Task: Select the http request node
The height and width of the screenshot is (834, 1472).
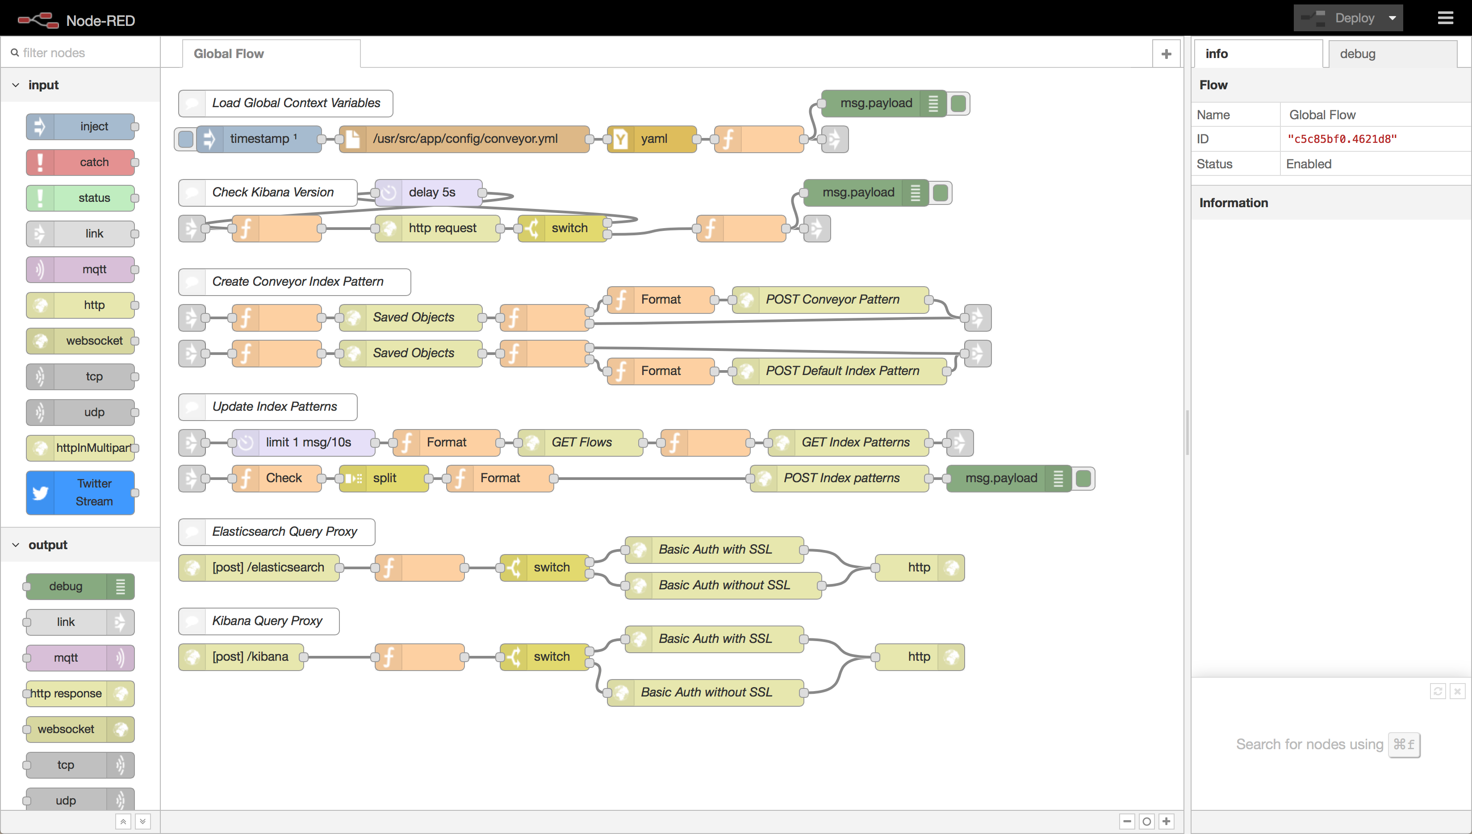Action: point(438,228)
